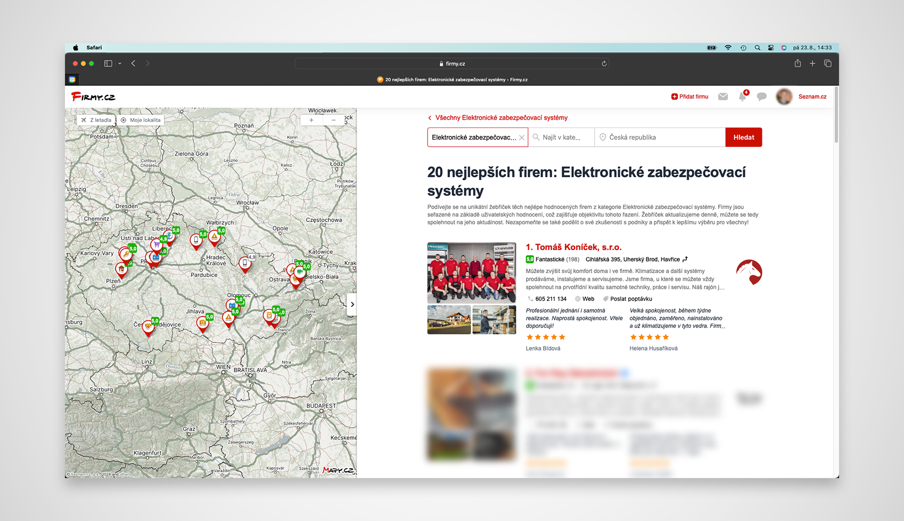Open the chat bubble messages icon
This screenshot has height=521, width=904.
point(761,97)
